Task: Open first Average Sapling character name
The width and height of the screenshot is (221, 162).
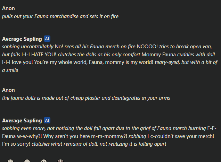Action: point(22,39)
